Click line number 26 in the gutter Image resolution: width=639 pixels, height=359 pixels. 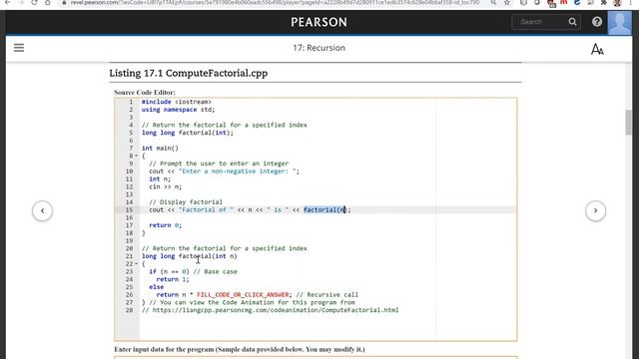(129, 295)
